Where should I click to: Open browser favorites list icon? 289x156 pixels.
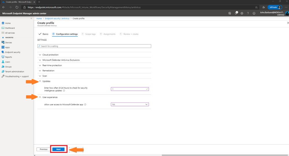tap(264, 7)
